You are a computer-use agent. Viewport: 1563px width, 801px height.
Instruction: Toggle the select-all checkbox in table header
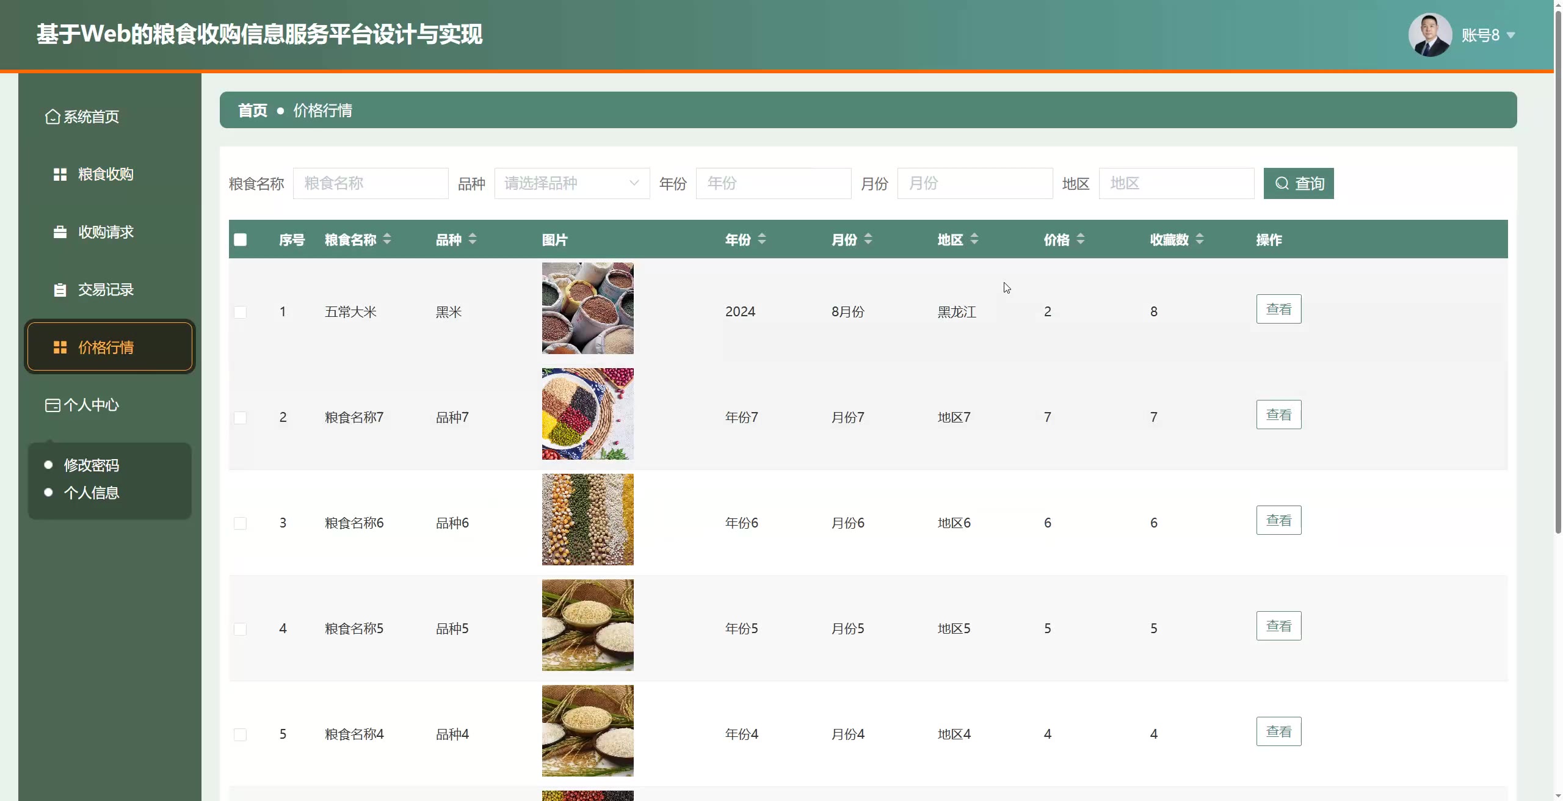[x=241, y=240]
